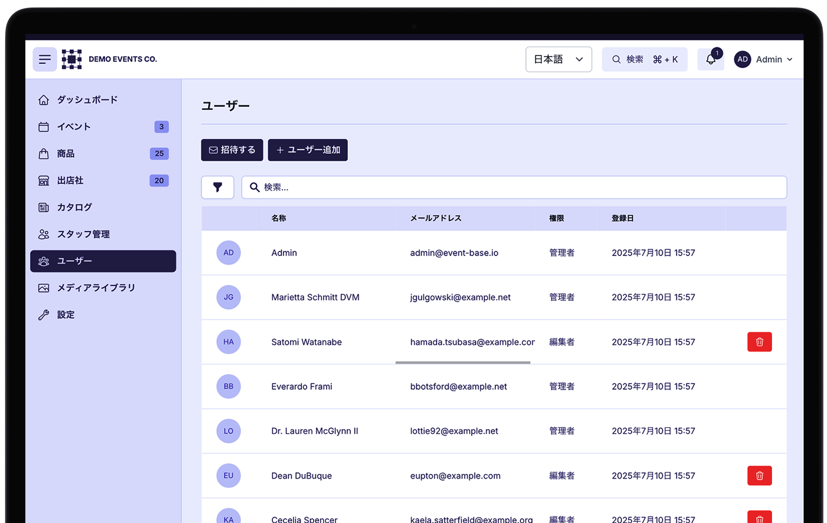Viewport: 827px width, 523px height.
Task: Click the ユーザー page heading
Action: (226, 106)
